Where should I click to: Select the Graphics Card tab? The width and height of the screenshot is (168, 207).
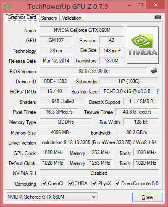[22, 17]
